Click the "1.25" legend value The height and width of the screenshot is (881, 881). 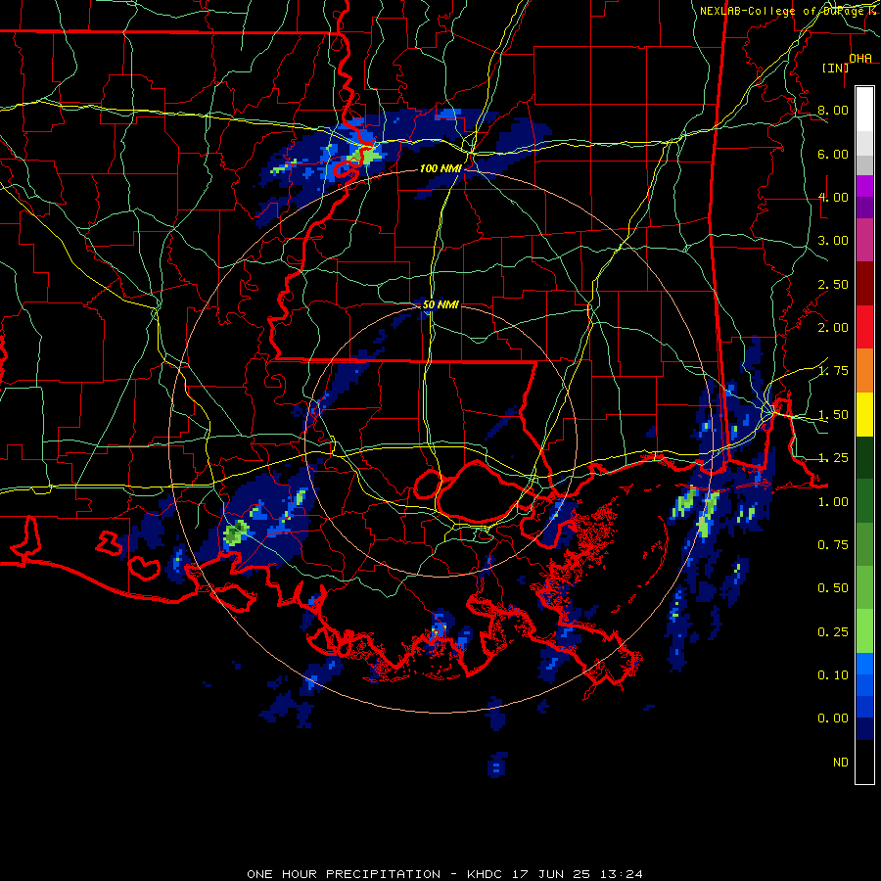(x=833, y=458)
